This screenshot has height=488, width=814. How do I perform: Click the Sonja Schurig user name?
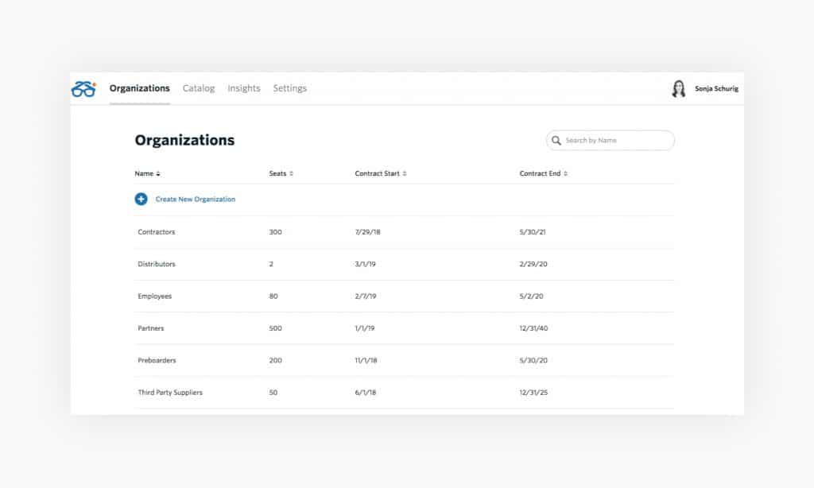pyautogui.click(x=716, y=89)
